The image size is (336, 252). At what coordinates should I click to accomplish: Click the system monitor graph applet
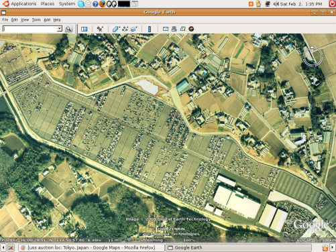click(x=124, y=4)
